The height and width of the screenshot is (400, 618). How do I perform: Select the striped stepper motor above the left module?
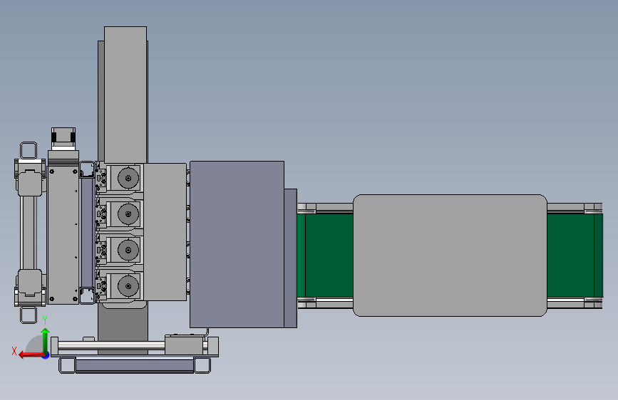tap(63, 137)
